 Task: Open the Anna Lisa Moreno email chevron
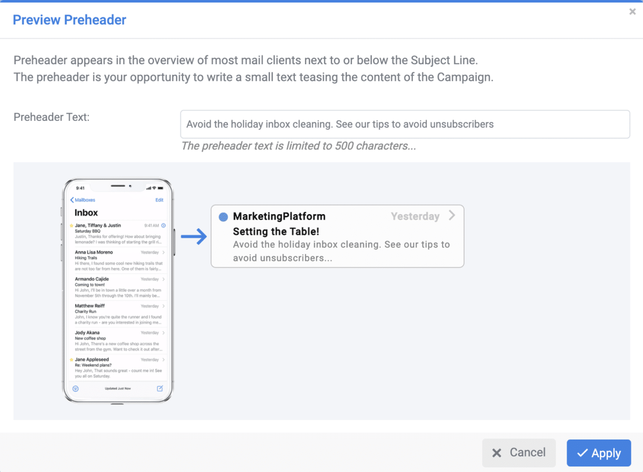[164, 252]
